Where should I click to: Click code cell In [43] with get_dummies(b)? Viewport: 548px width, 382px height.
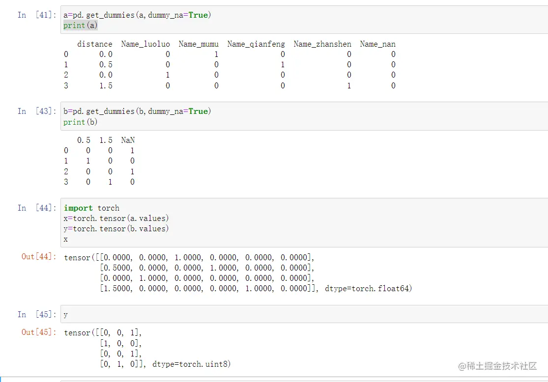[x=304, y=116]
